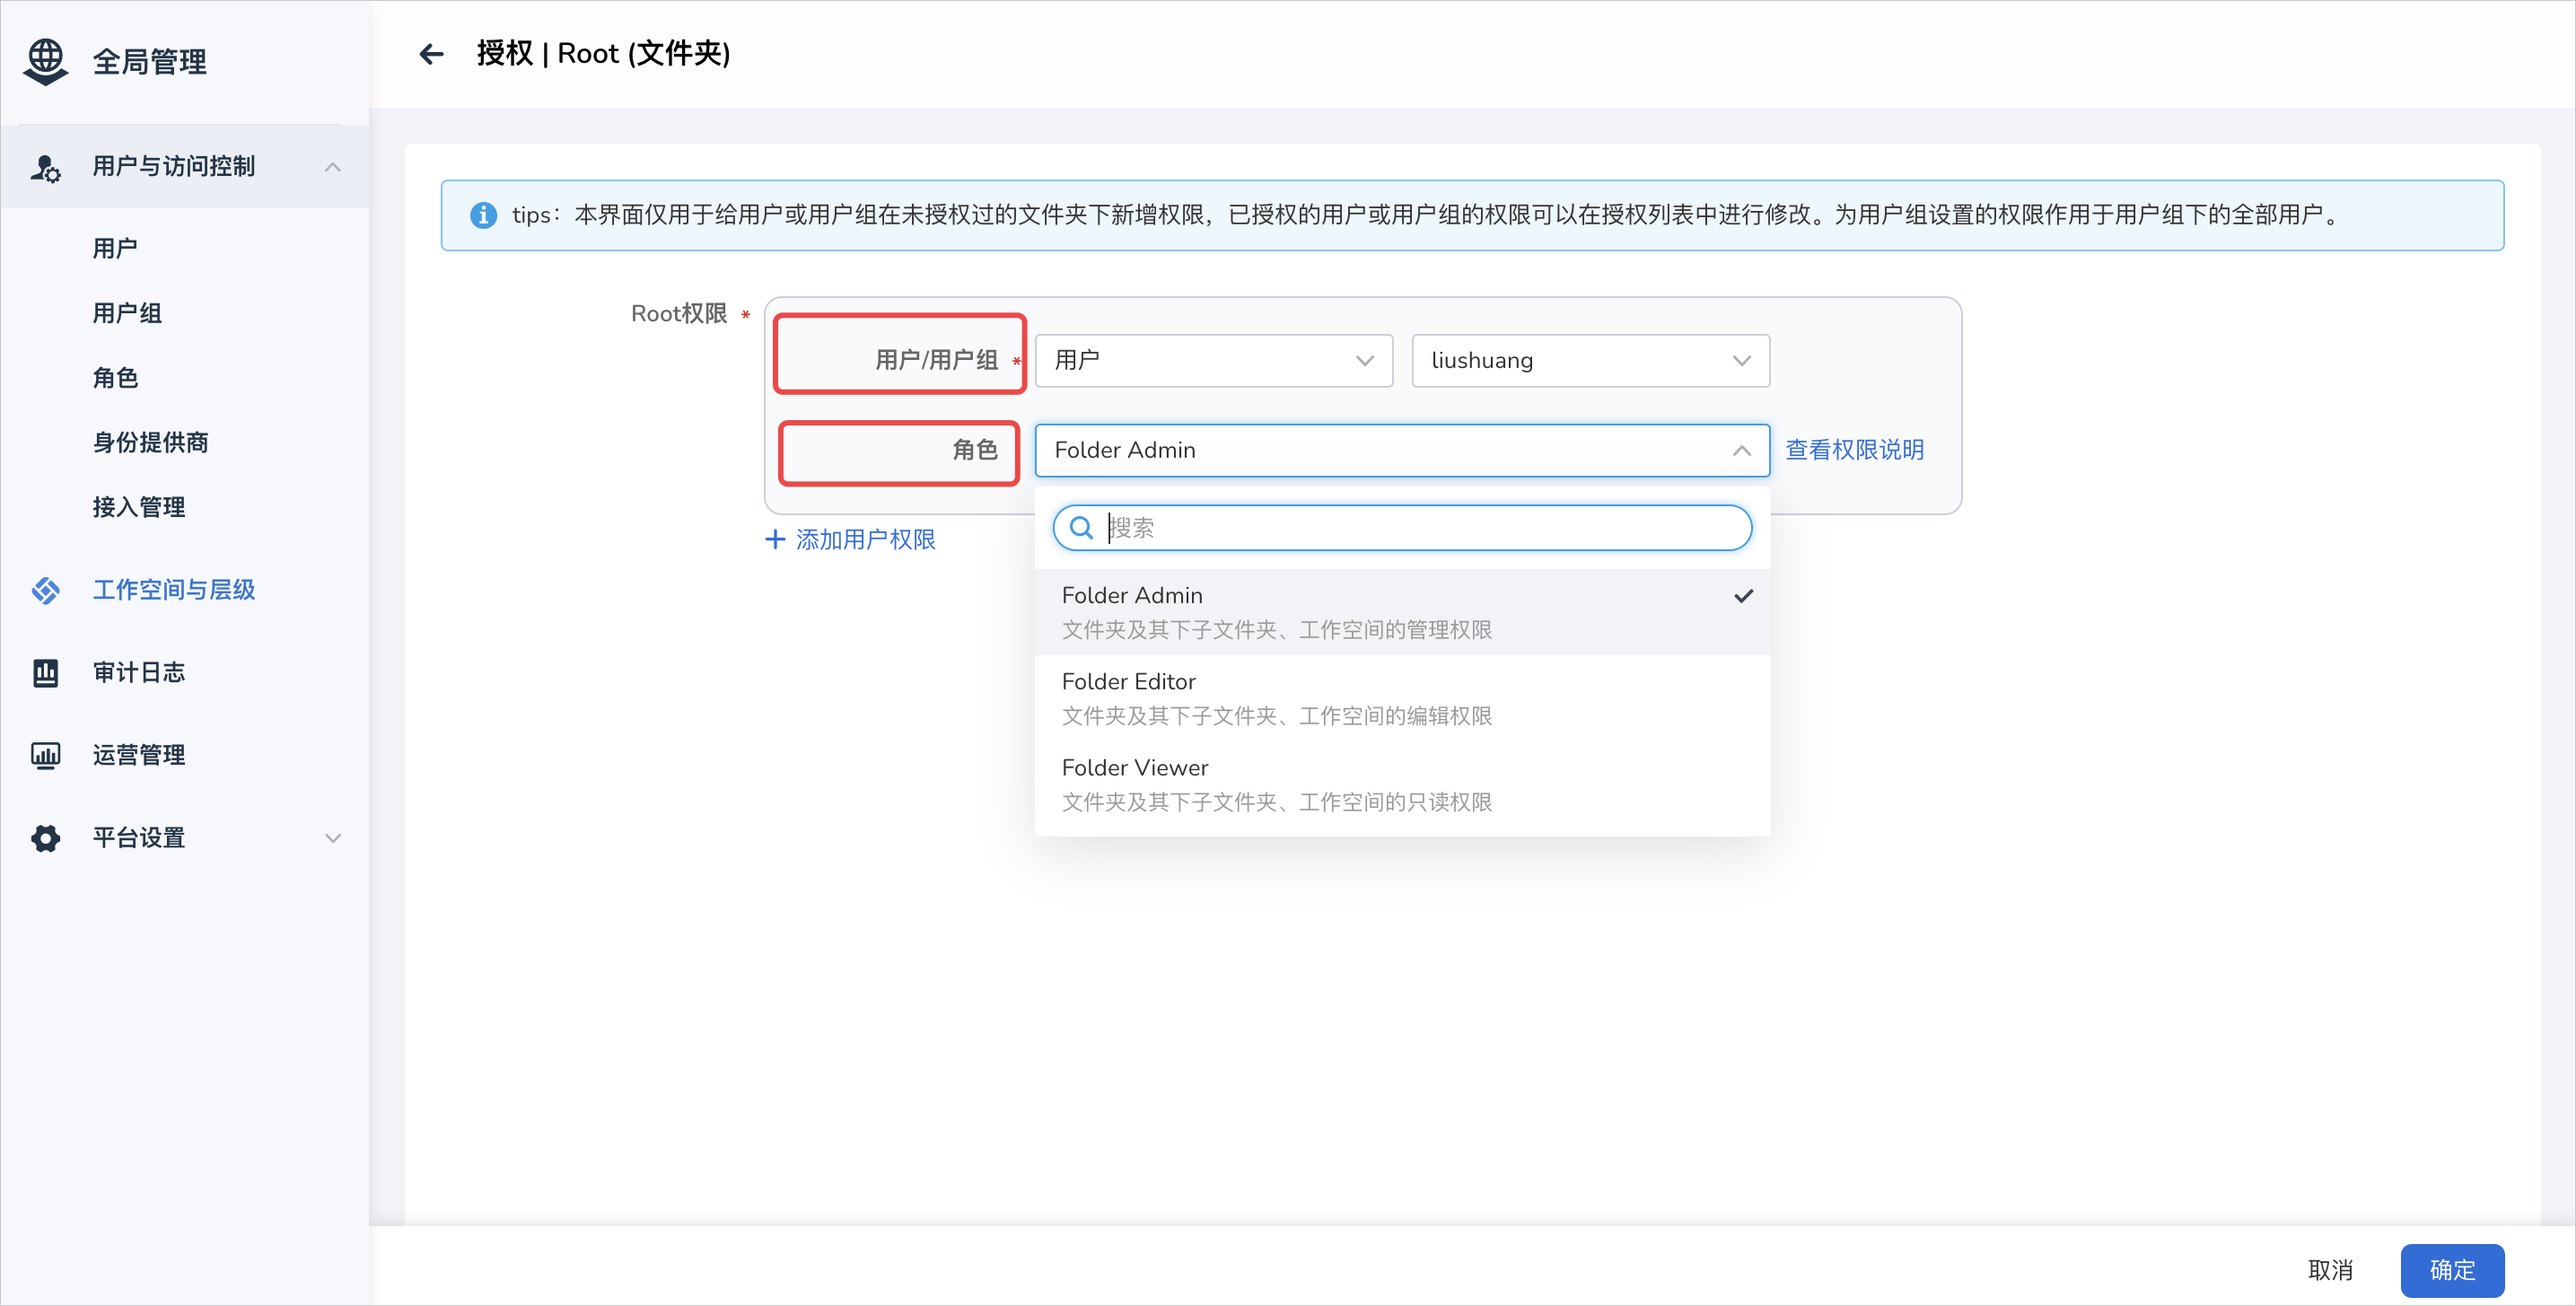Click the 确定 button
Viewport: 2576px width, 1306px height.
coord(2452,1270)
